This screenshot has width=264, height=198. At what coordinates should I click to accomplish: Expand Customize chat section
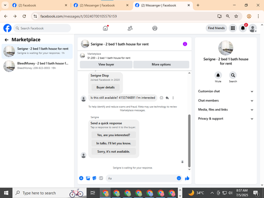click(226, 91)
